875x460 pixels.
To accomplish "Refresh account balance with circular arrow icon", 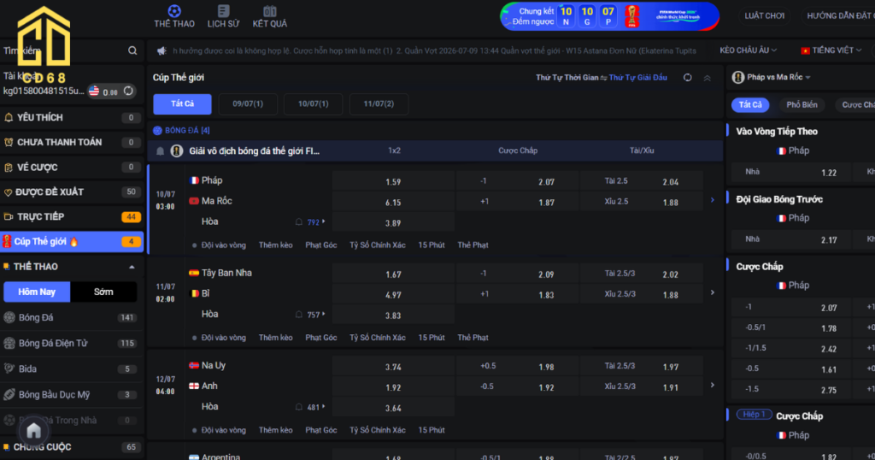I will (128, 91).
